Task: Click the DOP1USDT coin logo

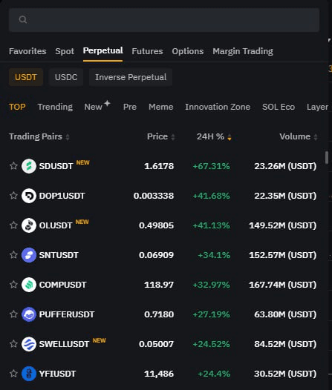Action: tap(29, 196)
